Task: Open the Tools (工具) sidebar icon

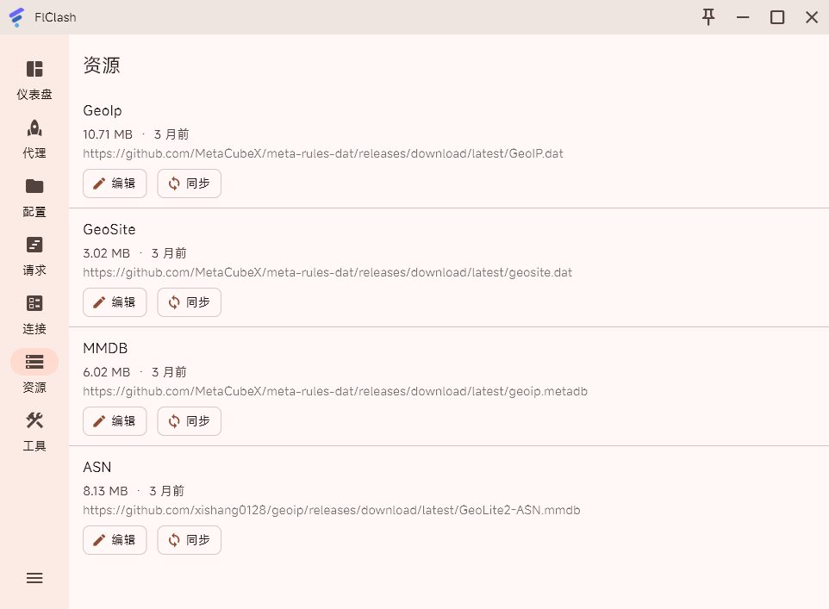Action: 34,421
